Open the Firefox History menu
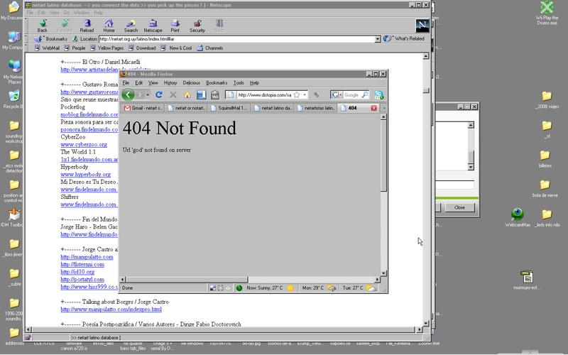The width and height of the screenshot is (568, 355). (170, 83)
